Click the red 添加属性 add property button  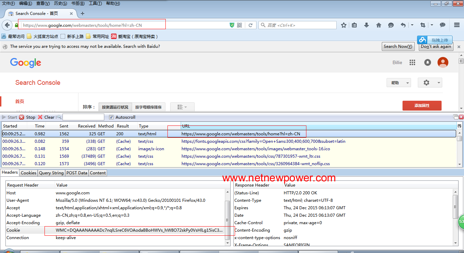(x=422, y=105)
